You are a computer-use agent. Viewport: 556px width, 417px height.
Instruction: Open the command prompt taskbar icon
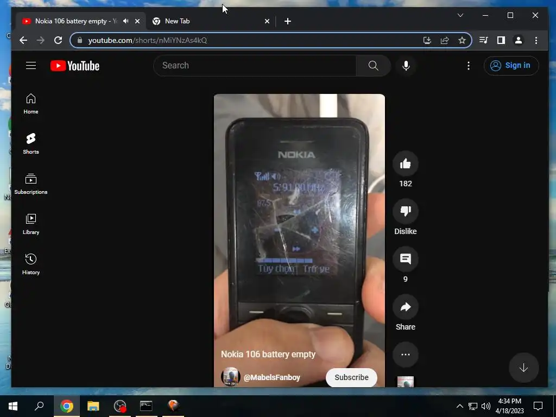[146, 406]
